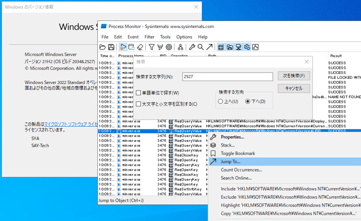Open the Help menu
Image resolution: width=361 pixels, height=221 pixels.
203,37
